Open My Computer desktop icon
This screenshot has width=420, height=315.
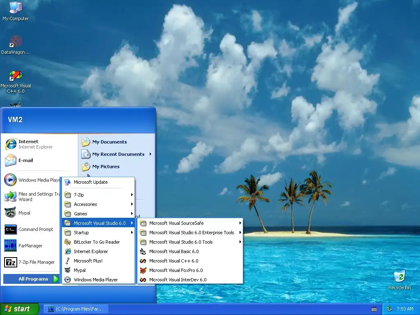click(16, 11)
